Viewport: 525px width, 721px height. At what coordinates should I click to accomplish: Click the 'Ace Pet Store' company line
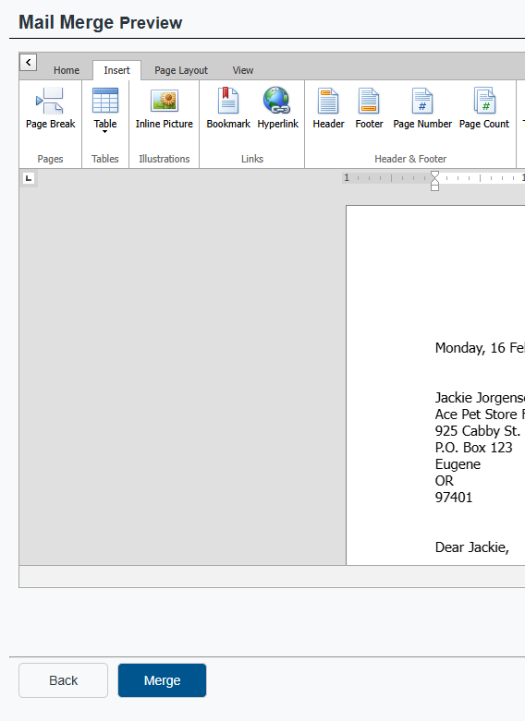[480, 414]
